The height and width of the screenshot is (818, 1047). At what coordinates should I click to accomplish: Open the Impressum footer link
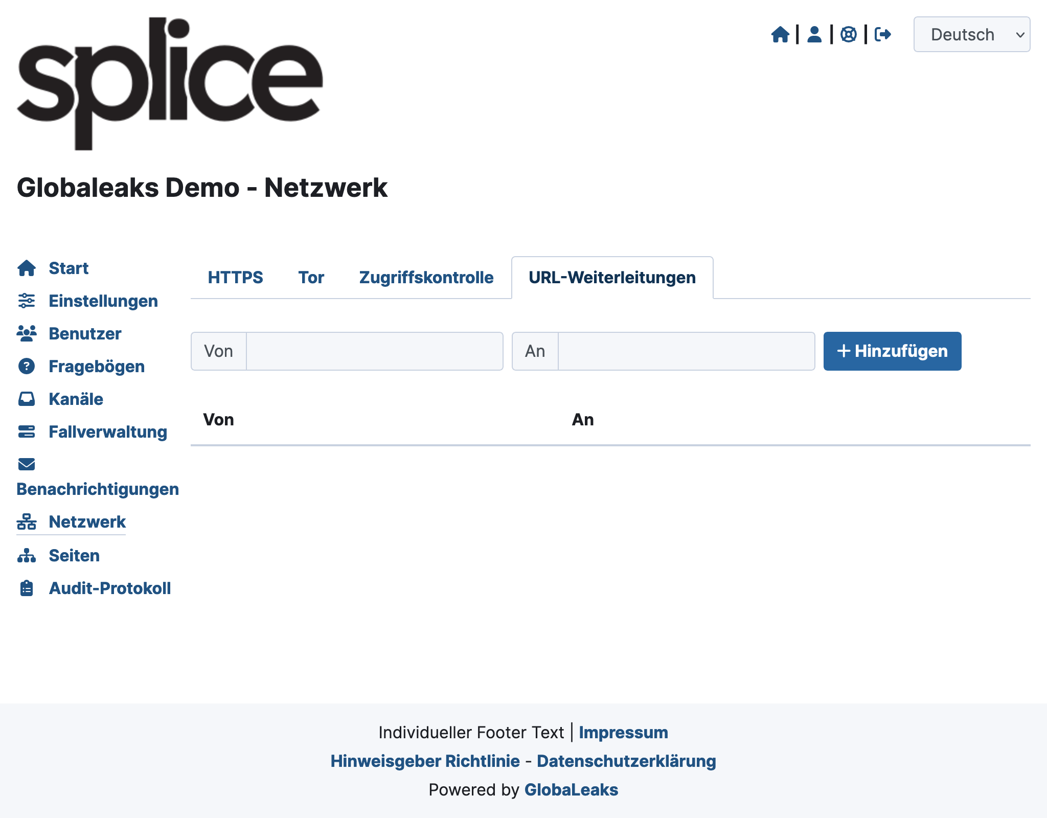623,732
